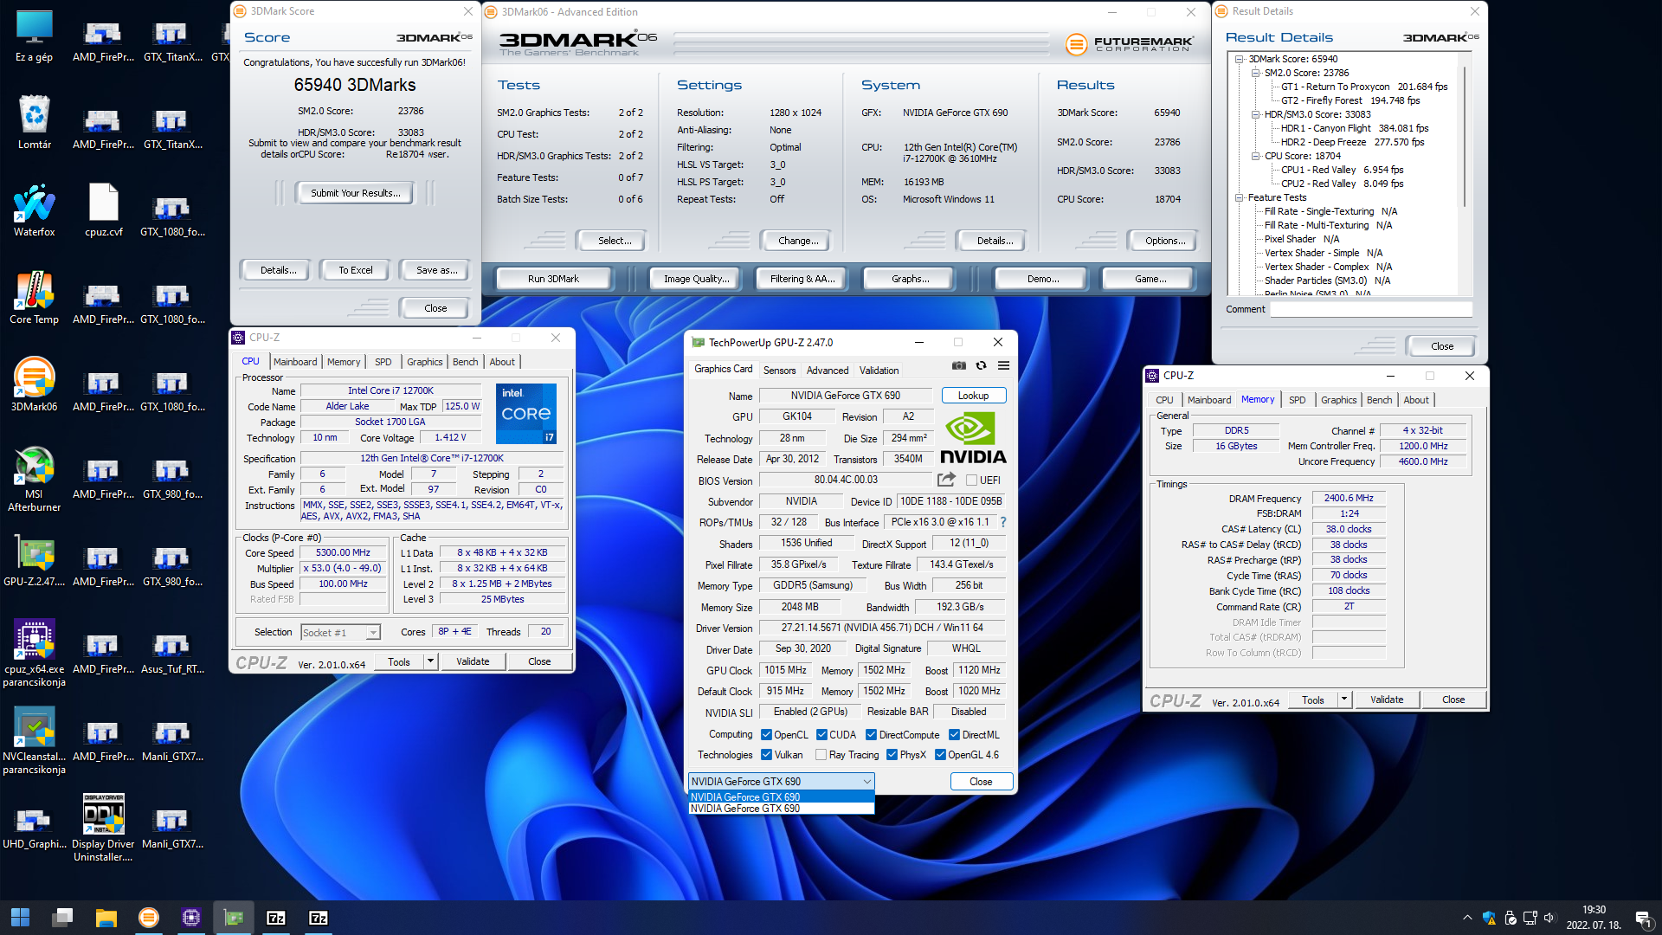Select the Ez a gép desktop icon
The height and width of the screenshot is (935, 1662).
34,36
